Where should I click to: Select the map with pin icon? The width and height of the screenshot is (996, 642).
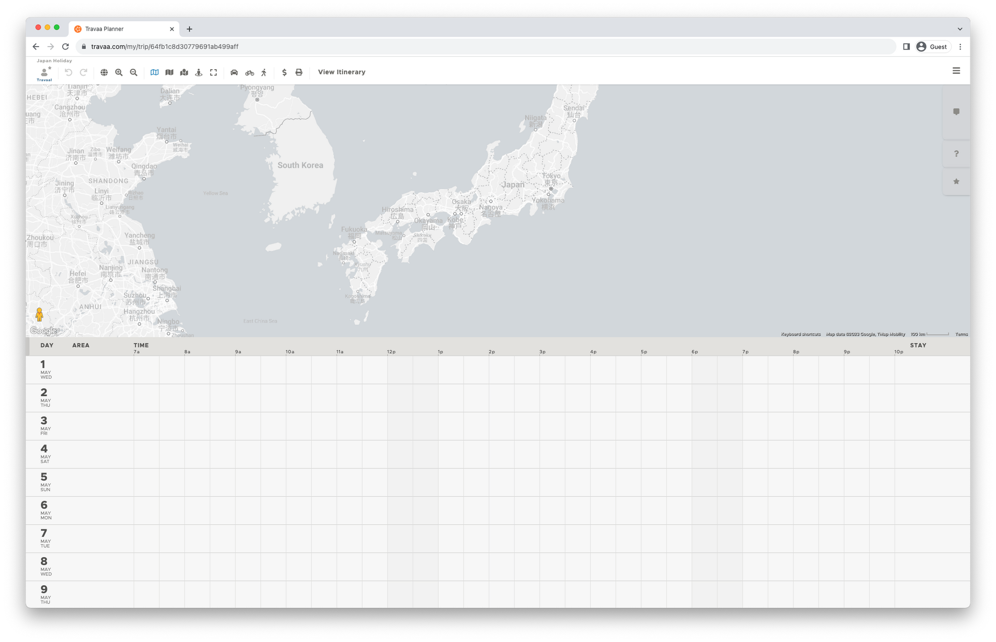pos(184,72)
